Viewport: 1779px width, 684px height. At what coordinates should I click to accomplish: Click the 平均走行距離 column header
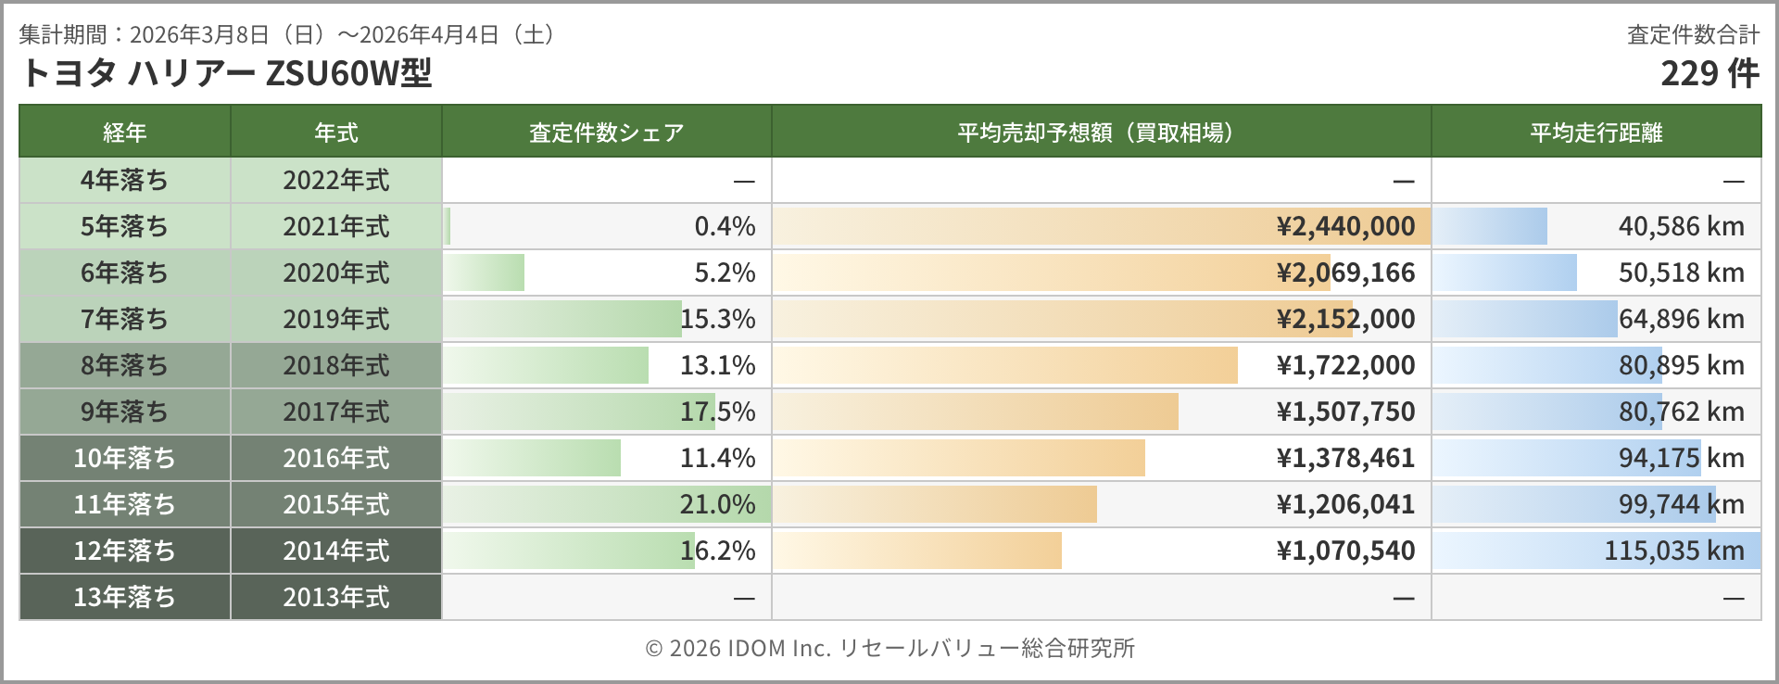pyautogui.click(x=1596, y=133)
